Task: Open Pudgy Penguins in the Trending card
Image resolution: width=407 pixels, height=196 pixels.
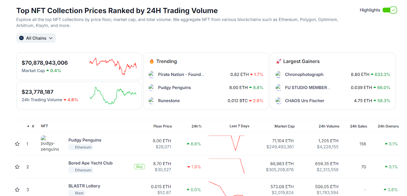Action: point(175,88)
